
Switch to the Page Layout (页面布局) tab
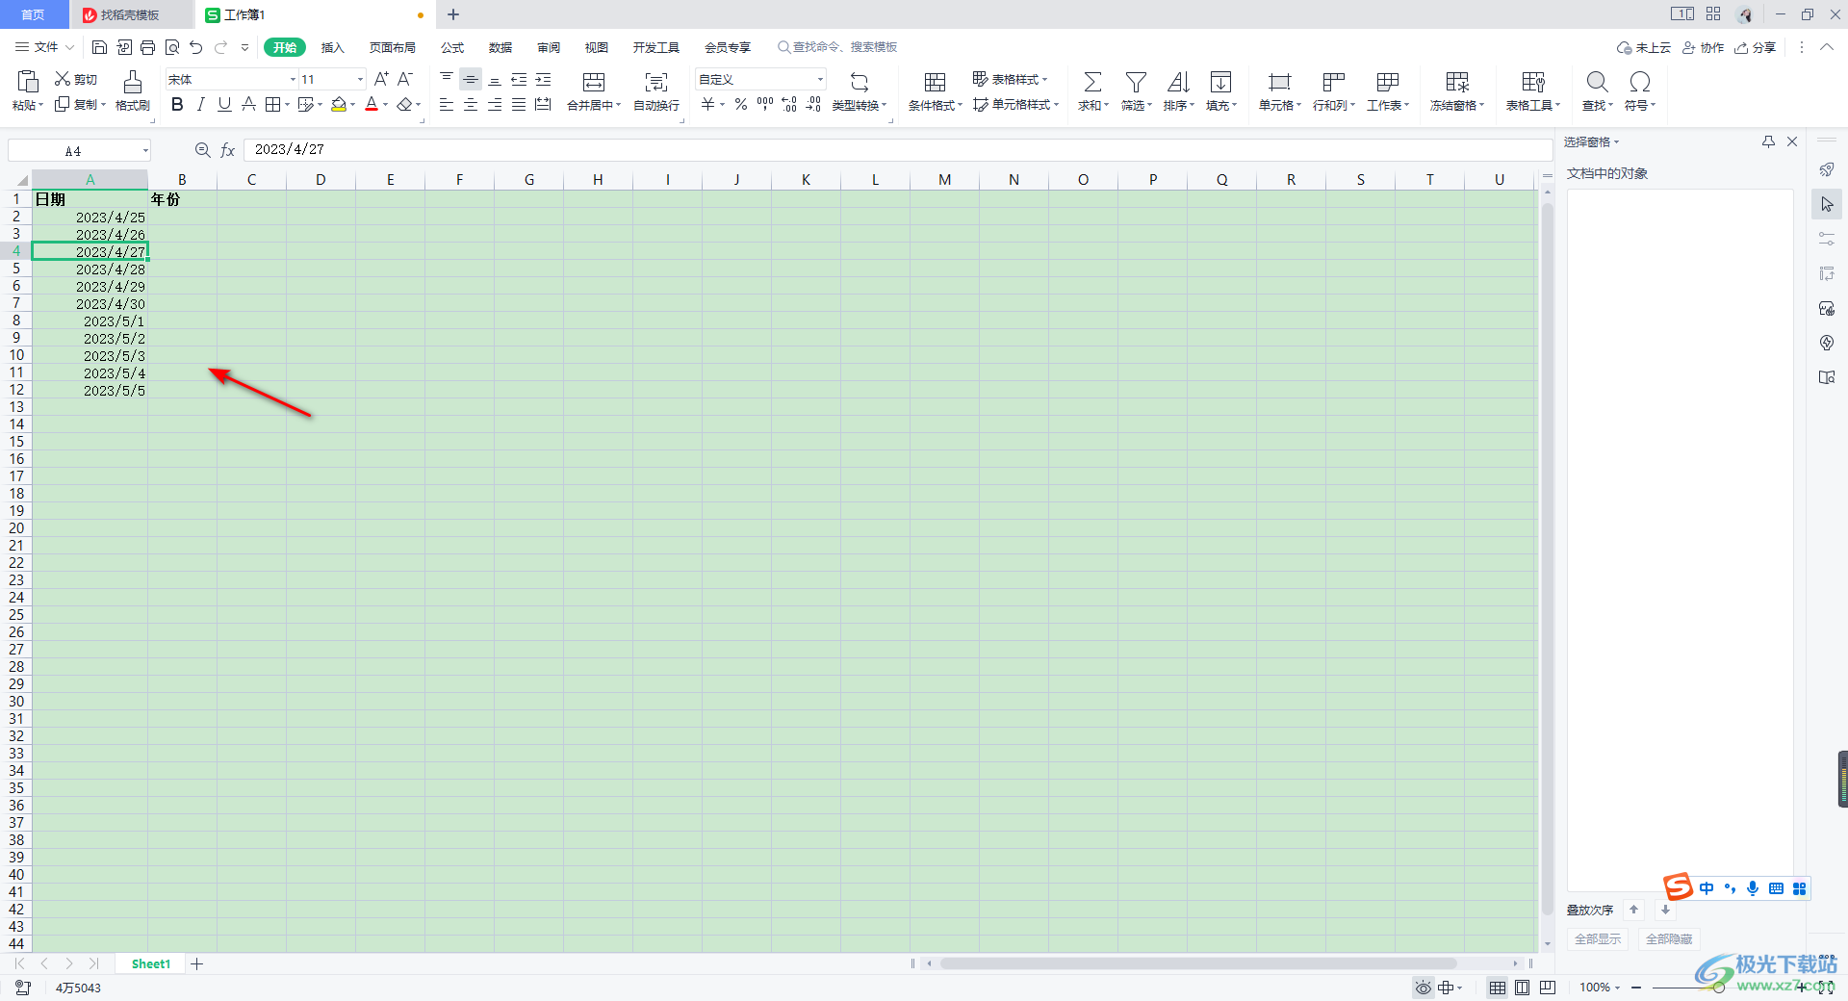393,47
